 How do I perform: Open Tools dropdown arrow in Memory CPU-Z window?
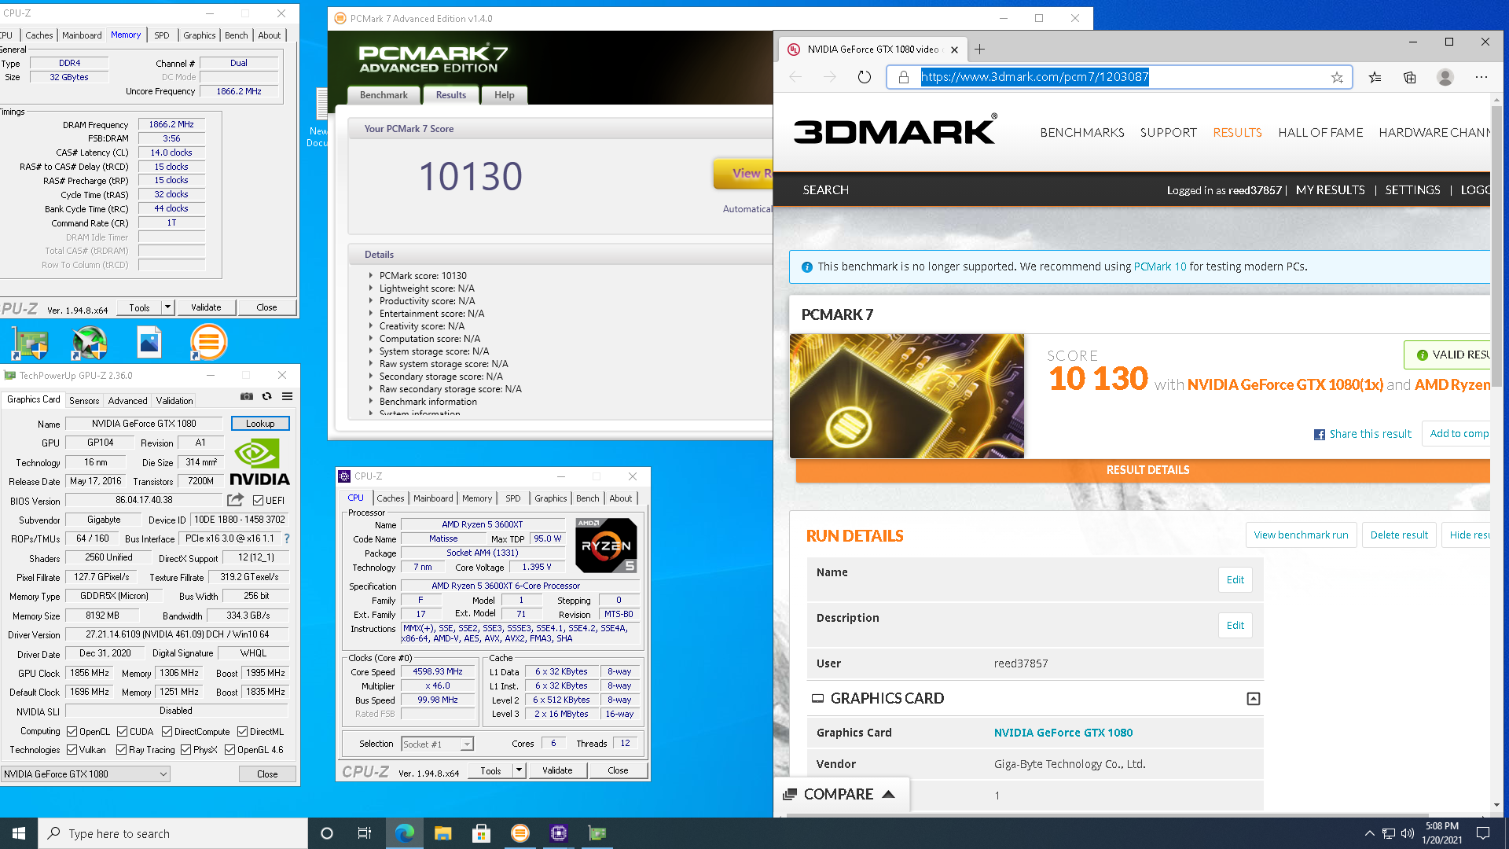(167, 307)
